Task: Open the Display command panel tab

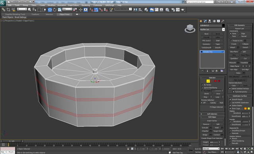Action: coord(219,21)
